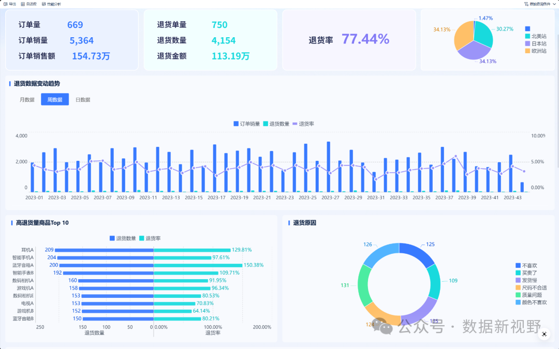Toggle 退货数量 legend in Top 10 chart
This screenshot has height=349, width=559.
click(x=123, y=238)
